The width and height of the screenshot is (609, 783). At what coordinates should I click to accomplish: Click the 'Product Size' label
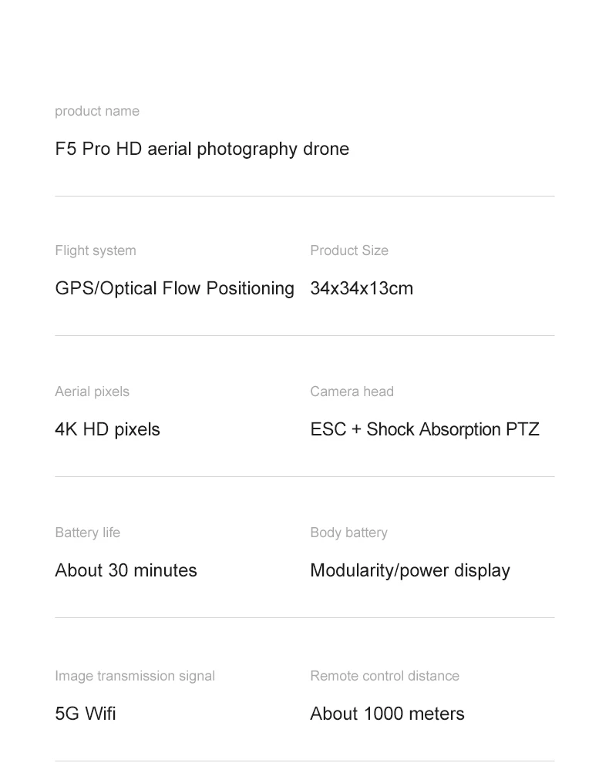(x=349, y=250)
